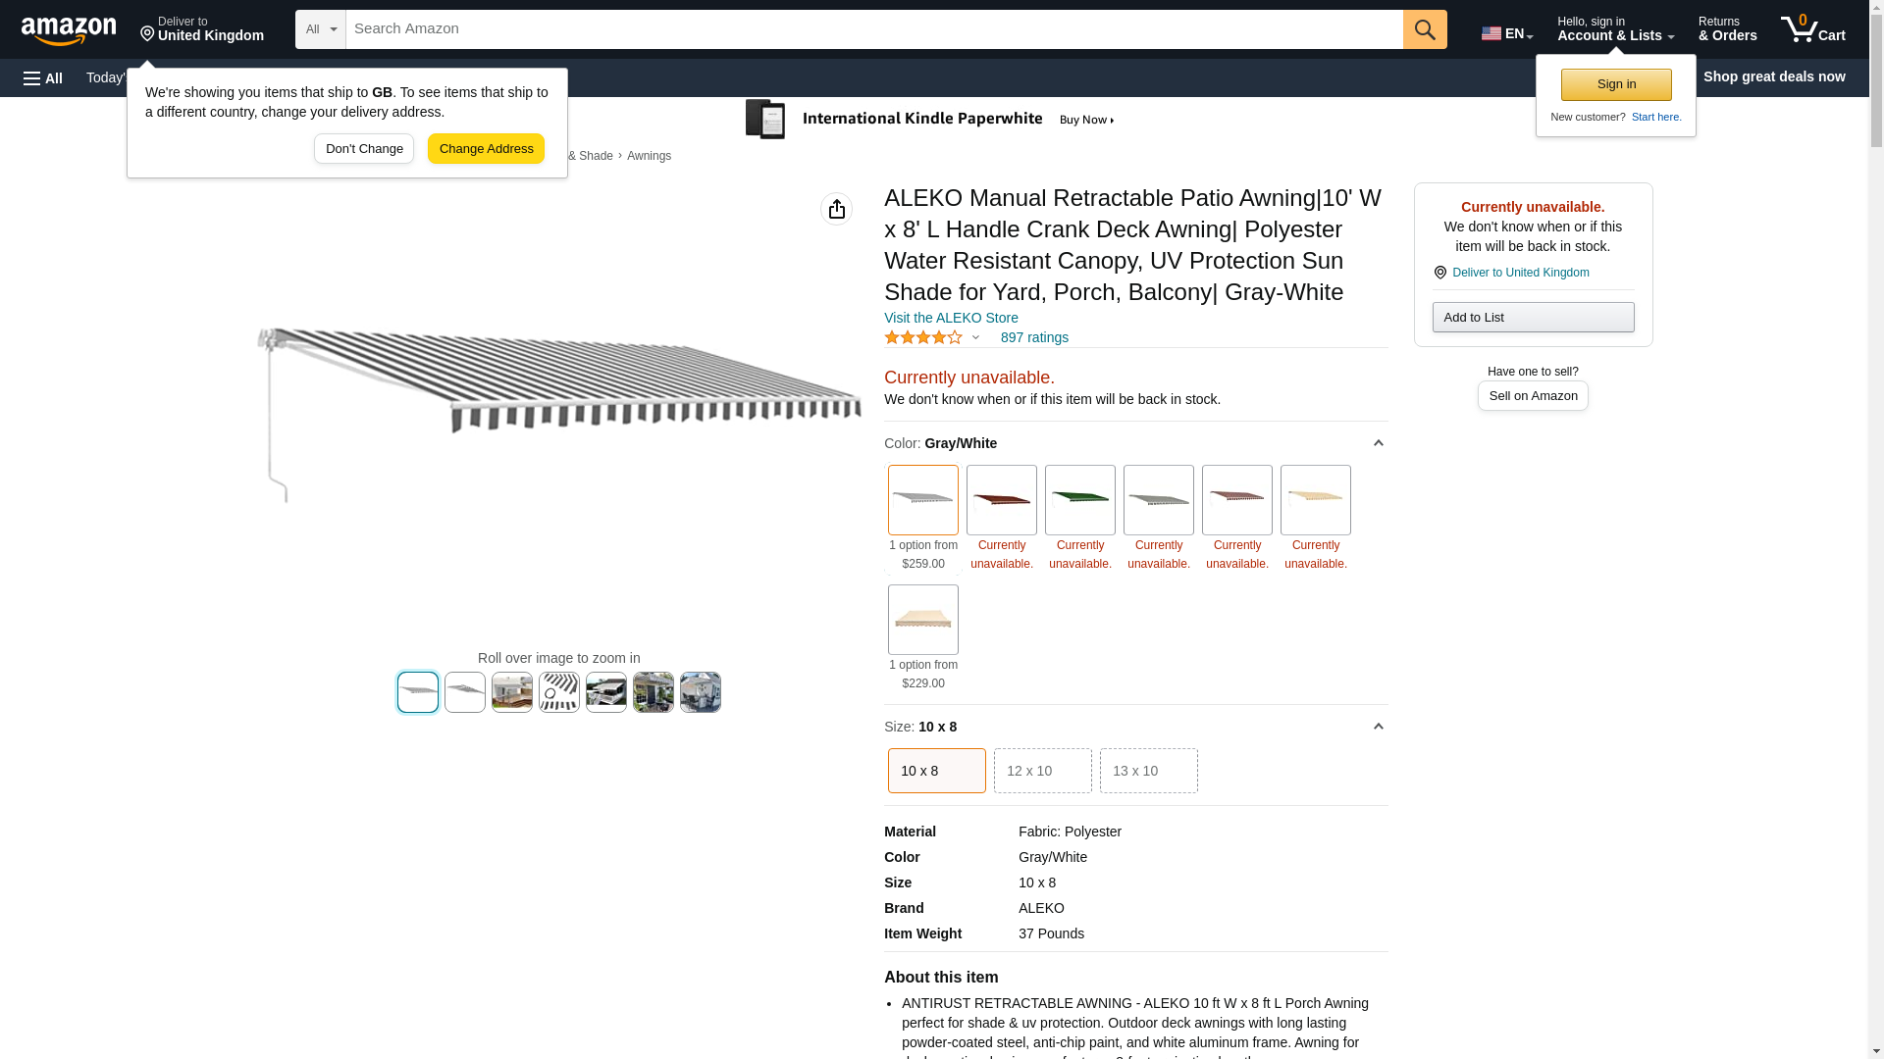1884x1059 pixels.
Task: Open the EN language flag selector
Action: 1506,32
